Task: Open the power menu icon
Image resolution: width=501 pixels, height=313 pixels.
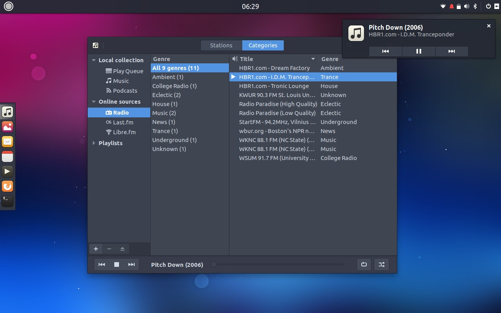Action: click(x=488, y=6)
